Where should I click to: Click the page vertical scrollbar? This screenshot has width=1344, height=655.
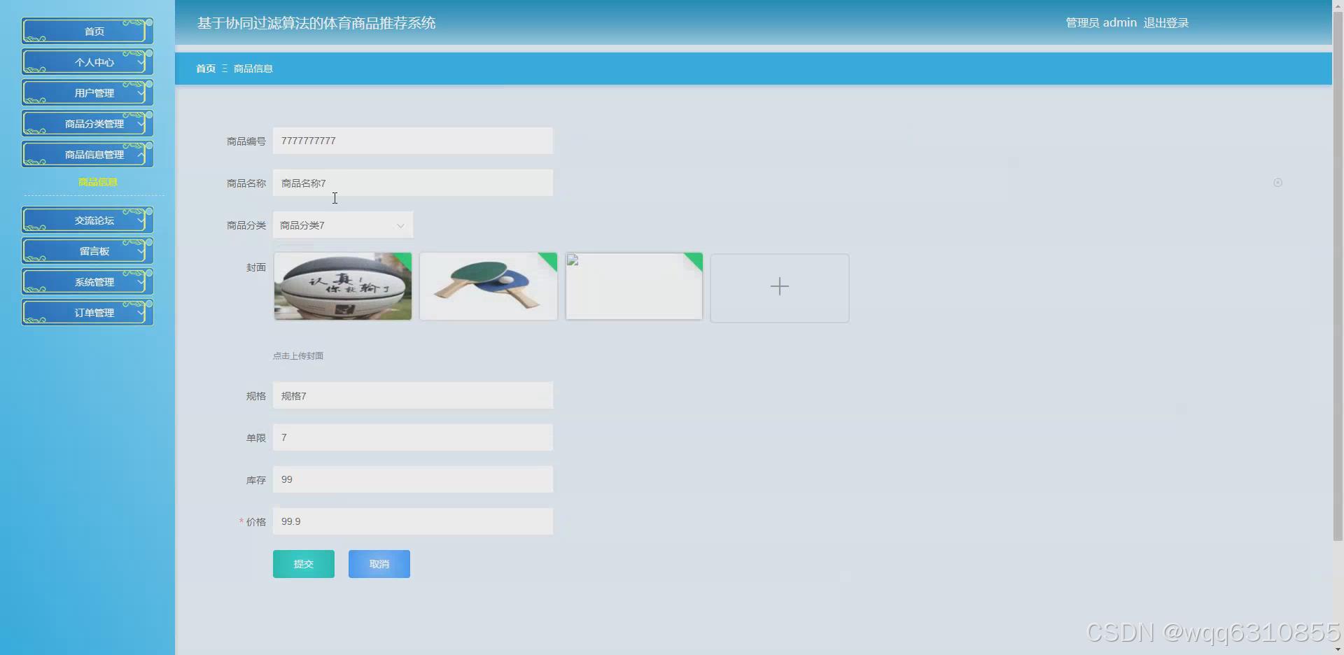coord(1338,276)
